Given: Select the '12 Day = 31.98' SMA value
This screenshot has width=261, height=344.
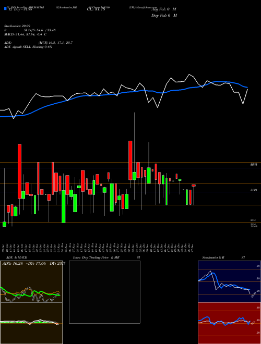Looking at the screenshot, I should click(x=19, y=9).
